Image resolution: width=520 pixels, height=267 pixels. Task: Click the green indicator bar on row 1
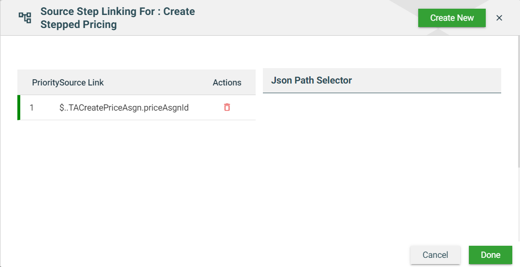tap(19, 108)
